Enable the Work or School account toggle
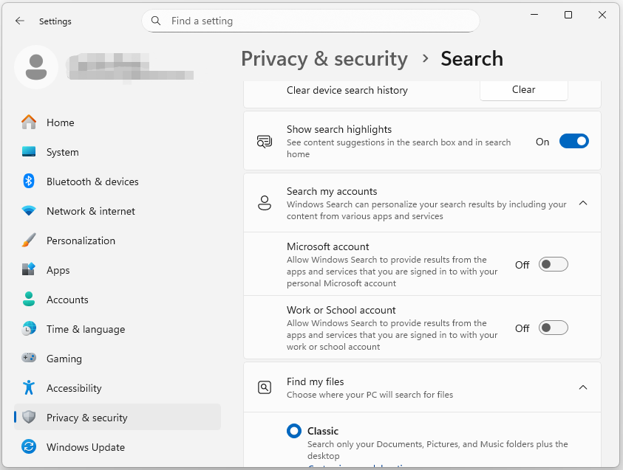The image size is (623, 470). point(553,328)
